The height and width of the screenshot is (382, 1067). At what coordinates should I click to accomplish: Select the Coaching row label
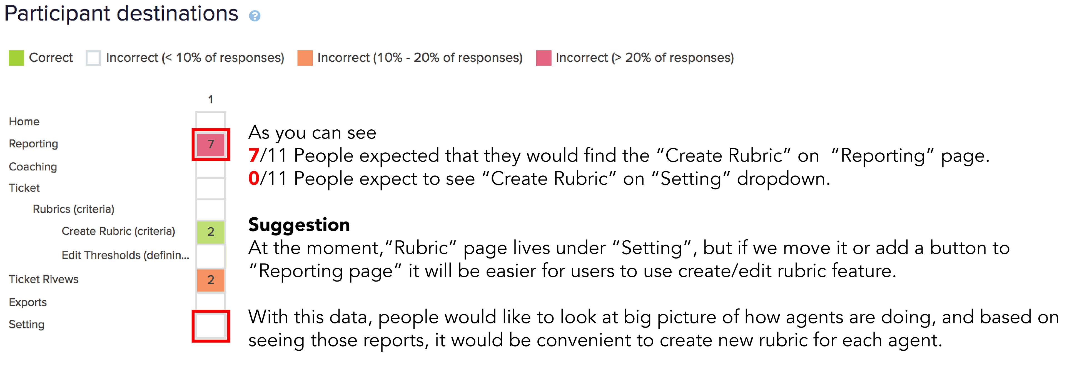pyautogui.click(x=33, y=167)
